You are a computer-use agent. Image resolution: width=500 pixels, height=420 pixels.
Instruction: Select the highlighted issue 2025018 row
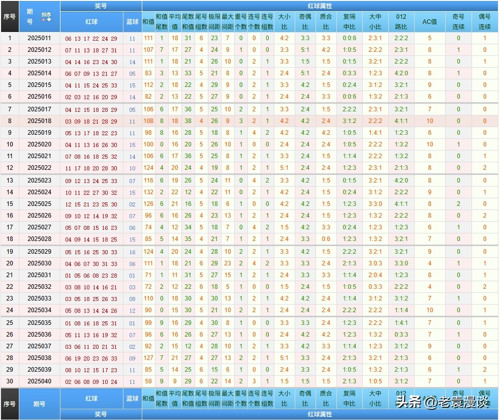point(40,121)
